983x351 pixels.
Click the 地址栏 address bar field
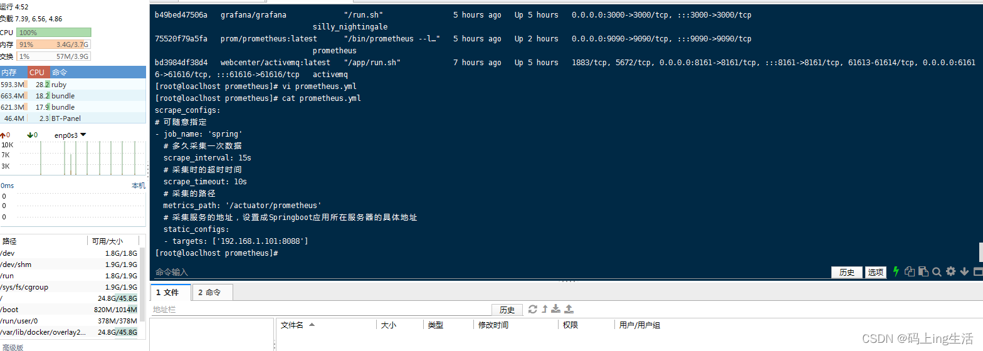(x=320, y=310)
